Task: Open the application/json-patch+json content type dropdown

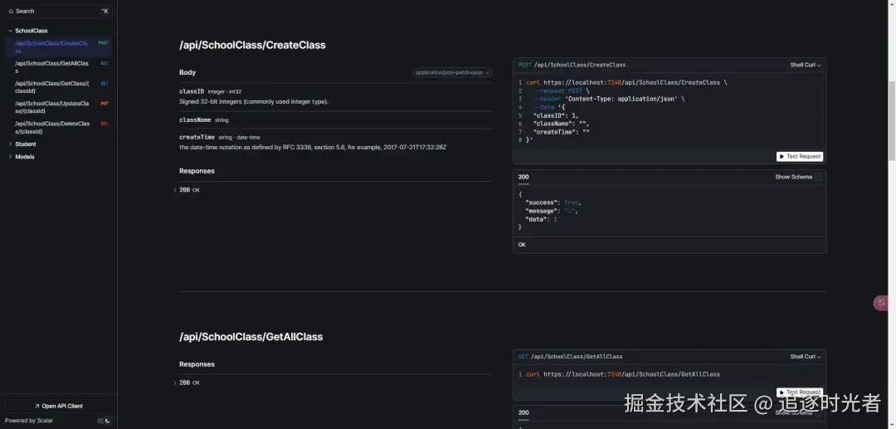Action: (453, 73)
